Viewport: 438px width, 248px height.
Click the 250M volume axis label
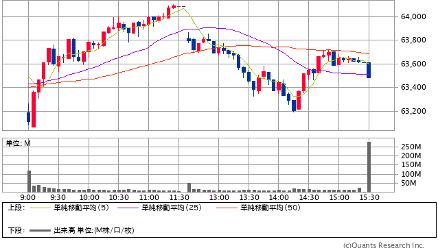(x=411, y=147)
